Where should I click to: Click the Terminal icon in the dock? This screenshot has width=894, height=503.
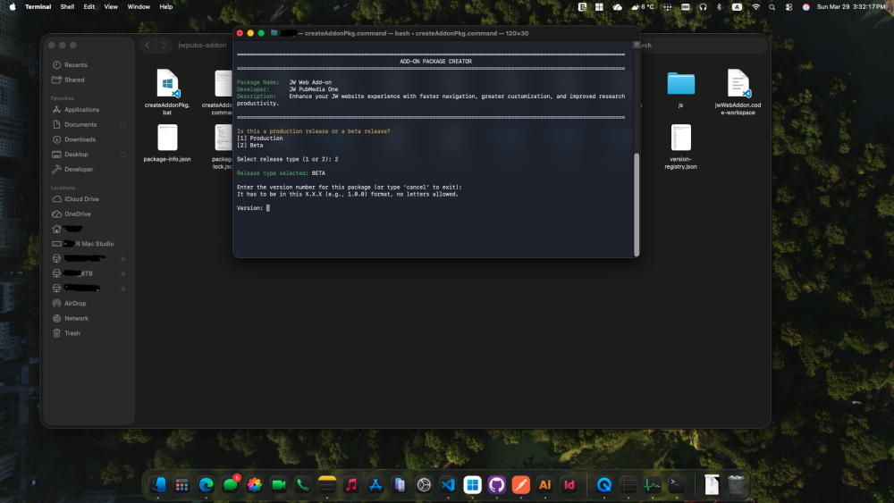coord(679,484)
